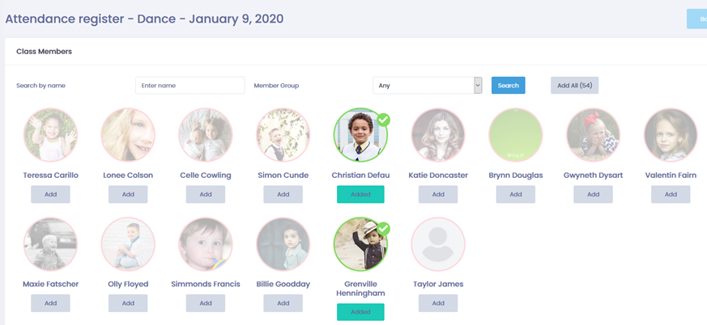
Task: Click the Search button
Action: point(508,86)
